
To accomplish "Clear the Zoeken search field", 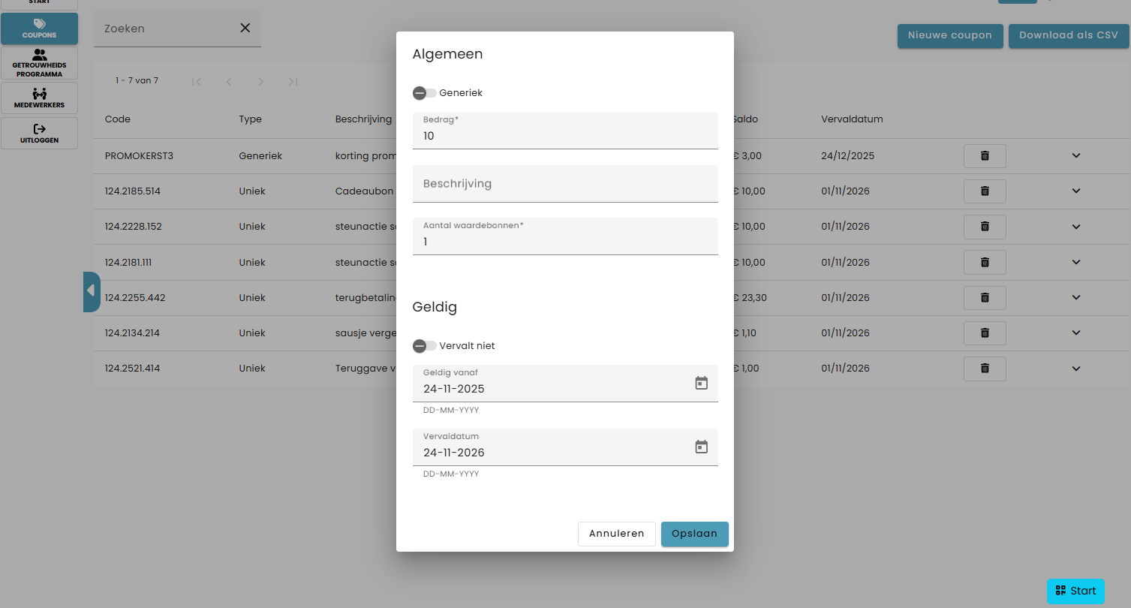I will [x=245, y=29].
